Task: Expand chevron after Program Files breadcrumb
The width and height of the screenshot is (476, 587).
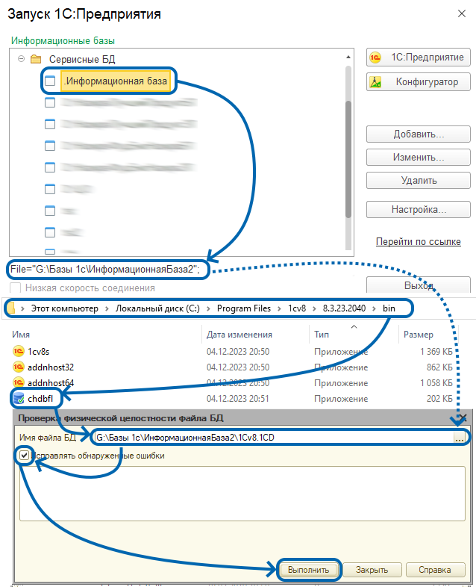Action: [x=279, y=308]
